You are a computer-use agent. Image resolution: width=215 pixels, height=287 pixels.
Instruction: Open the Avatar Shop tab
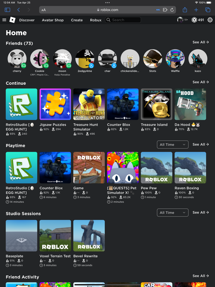pos(53,20)
